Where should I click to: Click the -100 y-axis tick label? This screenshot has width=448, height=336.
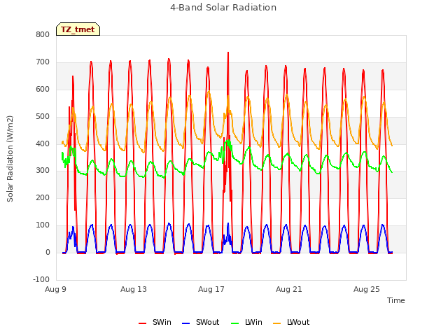(x=41, y=279)
